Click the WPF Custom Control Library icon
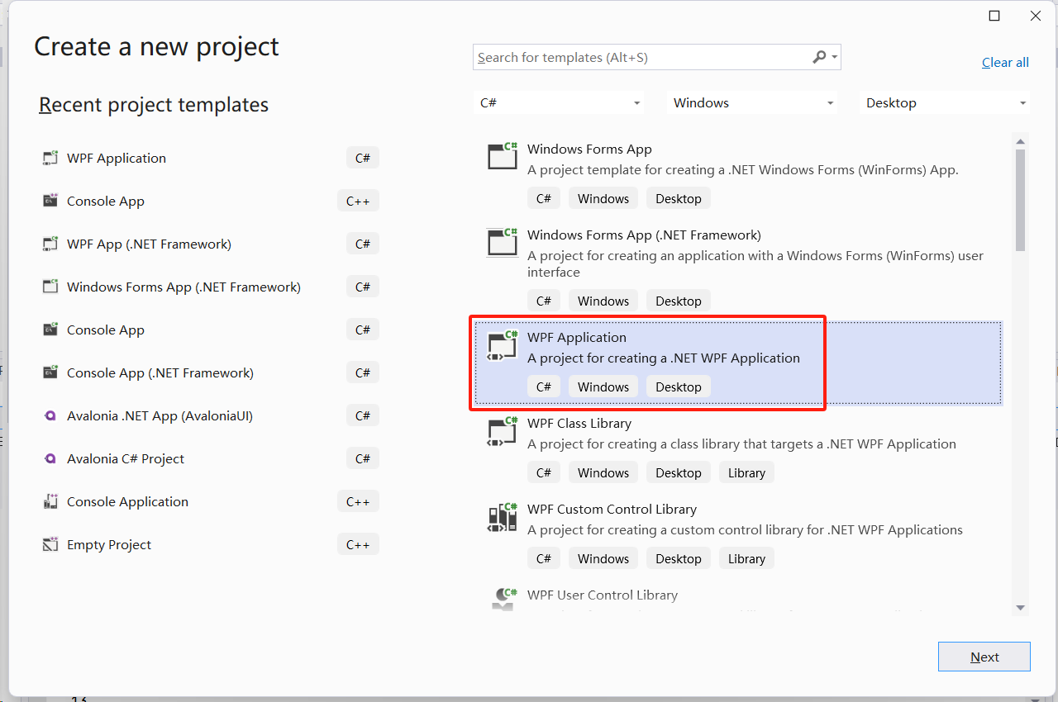1058x702 pixels. 502,518
